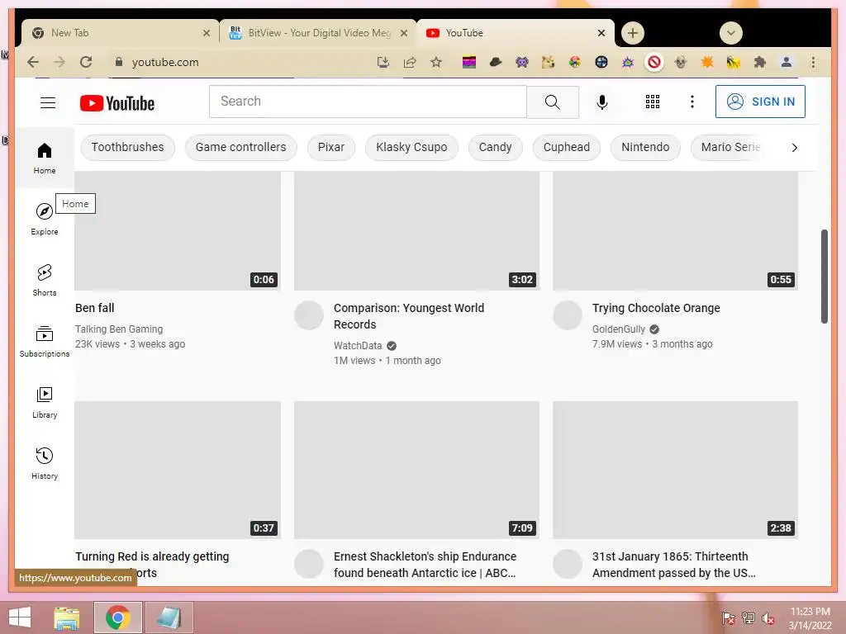Go to Home in sidebar
This screenshot has height=634, width=846.
tap(45, 158)
